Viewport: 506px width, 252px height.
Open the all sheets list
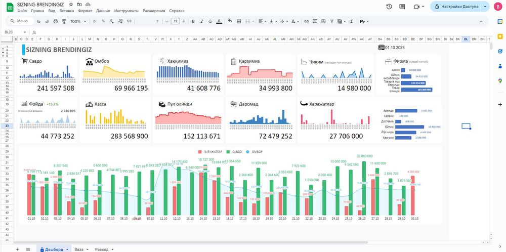(28, 249)
